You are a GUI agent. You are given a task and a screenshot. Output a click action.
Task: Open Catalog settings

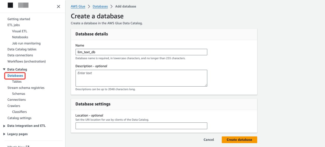[x=19, y=118]
